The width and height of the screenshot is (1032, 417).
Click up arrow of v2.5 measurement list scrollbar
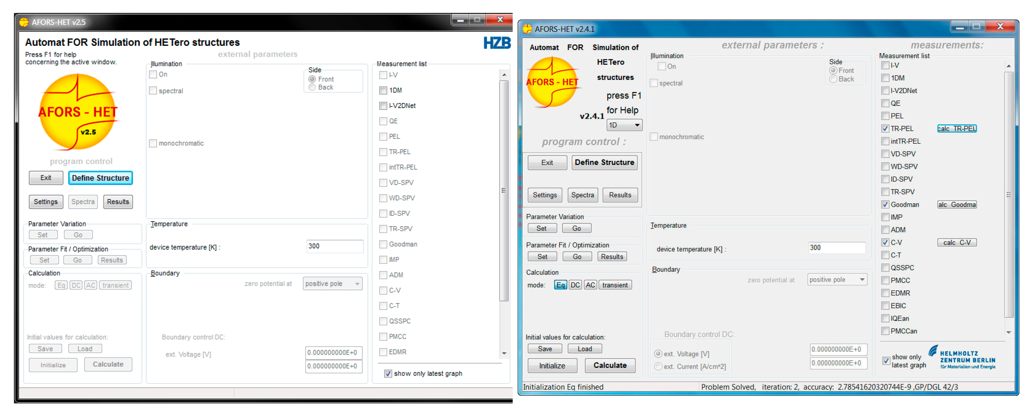pyautogui.click(x=504, y=75)
